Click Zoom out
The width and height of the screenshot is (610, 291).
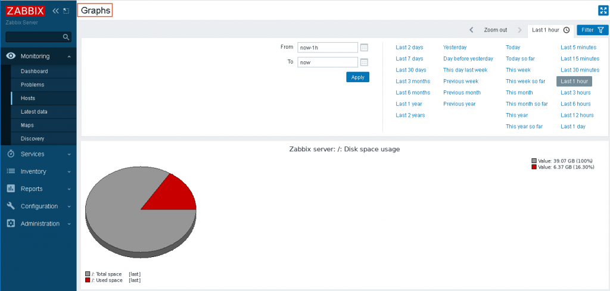tap(495, 30)
